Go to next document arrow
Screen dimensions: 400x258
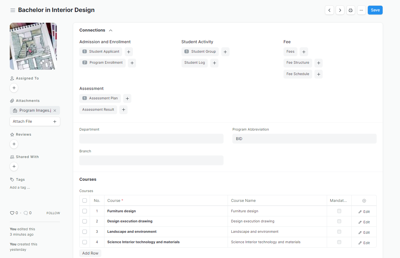(x=340, y=10)
